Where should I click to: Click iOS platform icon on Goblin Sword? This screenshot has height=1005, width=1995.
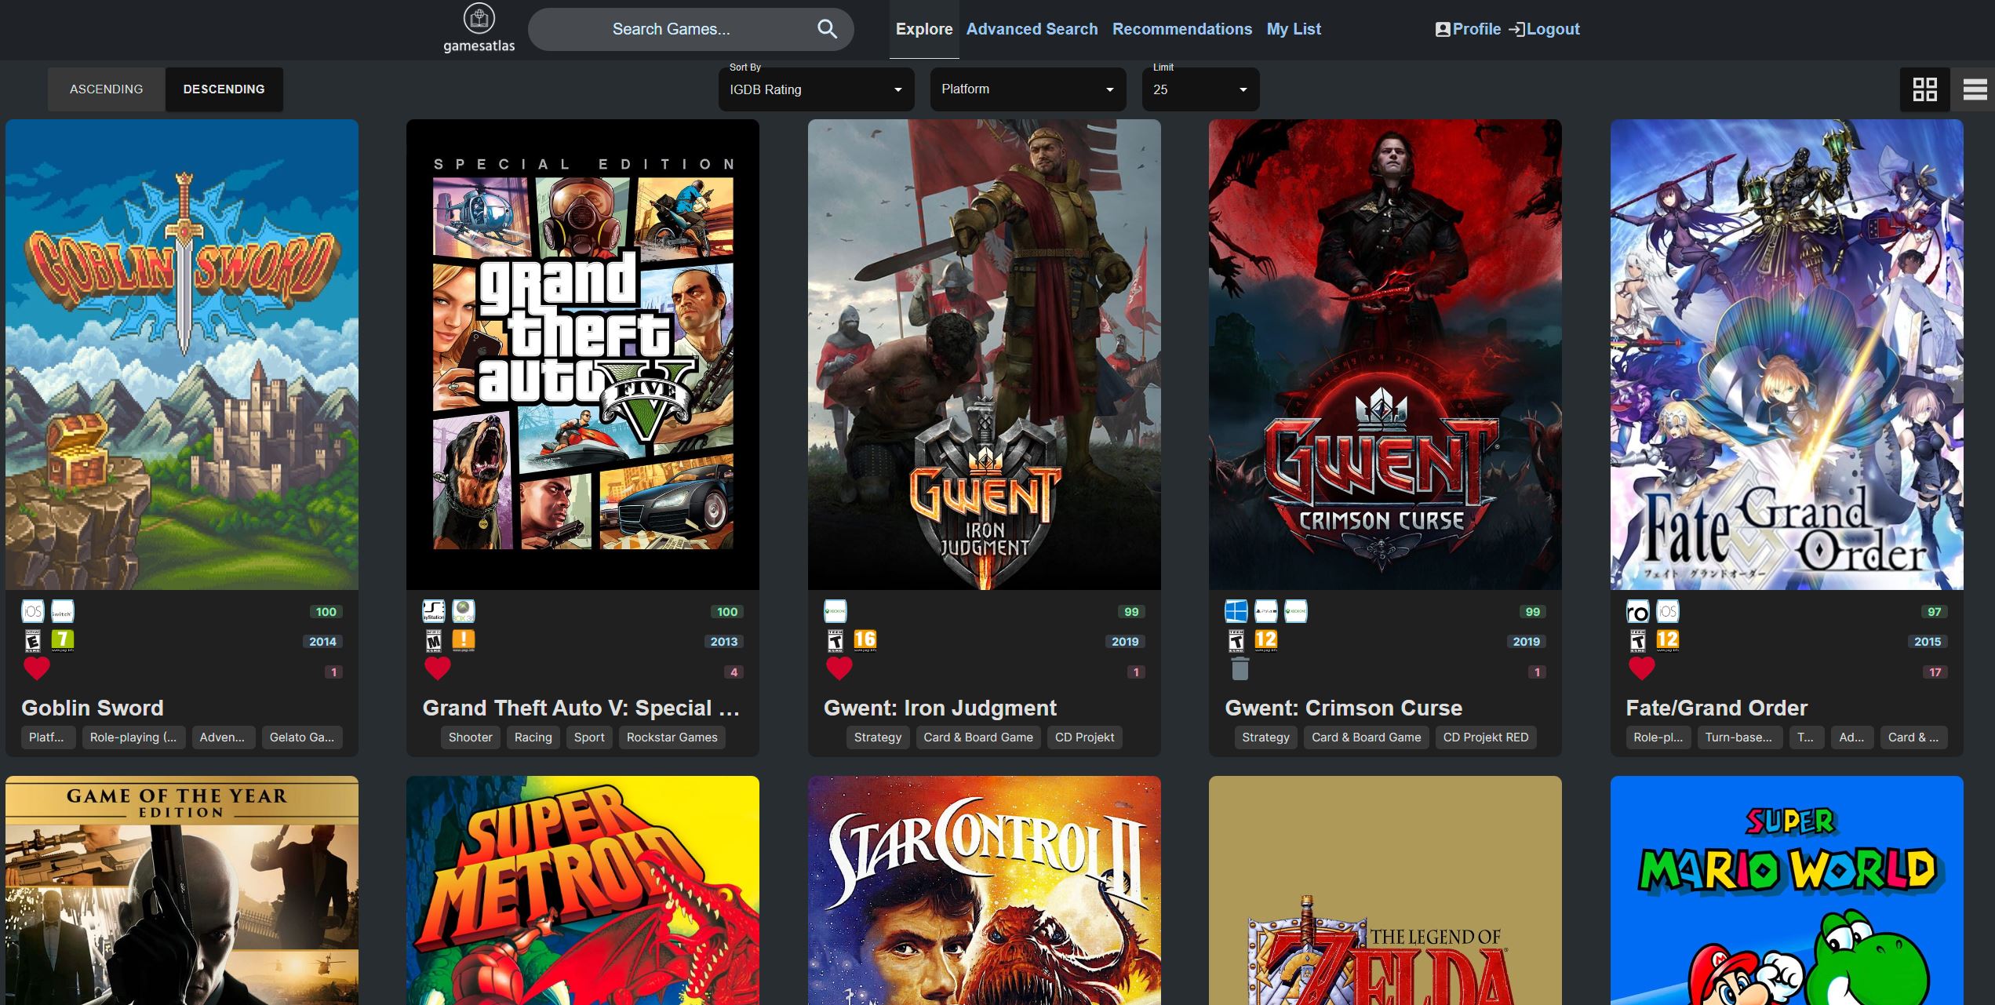click(33, 611)
